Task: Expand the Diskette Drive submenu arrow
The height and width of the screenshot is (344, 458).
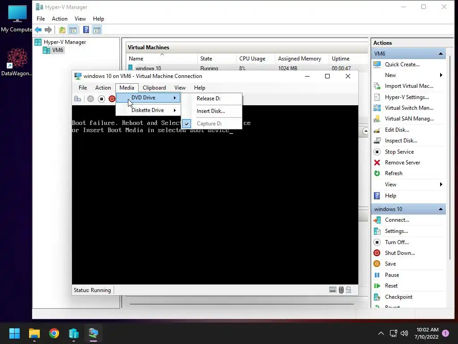Action: click(175, 110)
